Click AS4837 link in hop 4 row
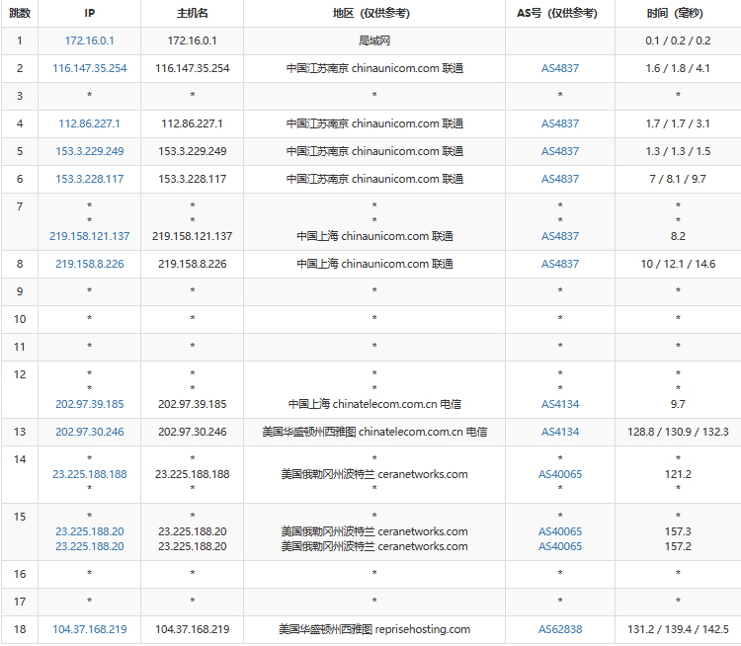 (560, 123)
